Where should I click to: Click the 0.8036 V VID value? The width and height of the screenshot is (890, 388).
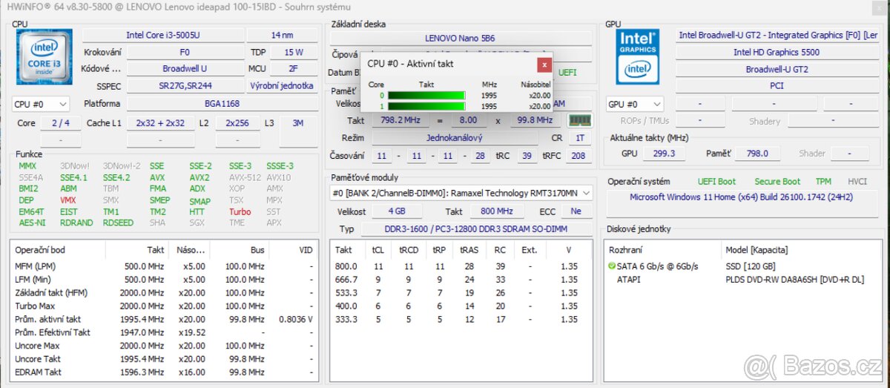click(295, 319)
